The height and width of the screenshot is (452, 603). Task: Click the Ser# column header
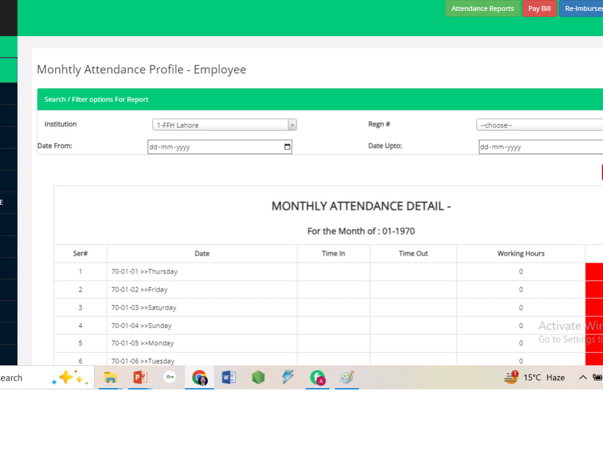pos(80,254)
